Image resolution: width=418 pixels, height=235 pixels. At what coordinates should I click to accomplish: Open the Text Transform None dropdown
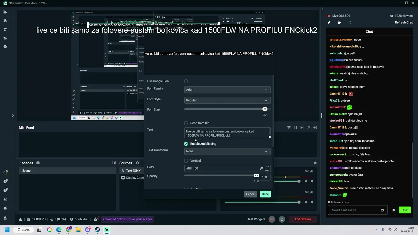pos(227,151)
